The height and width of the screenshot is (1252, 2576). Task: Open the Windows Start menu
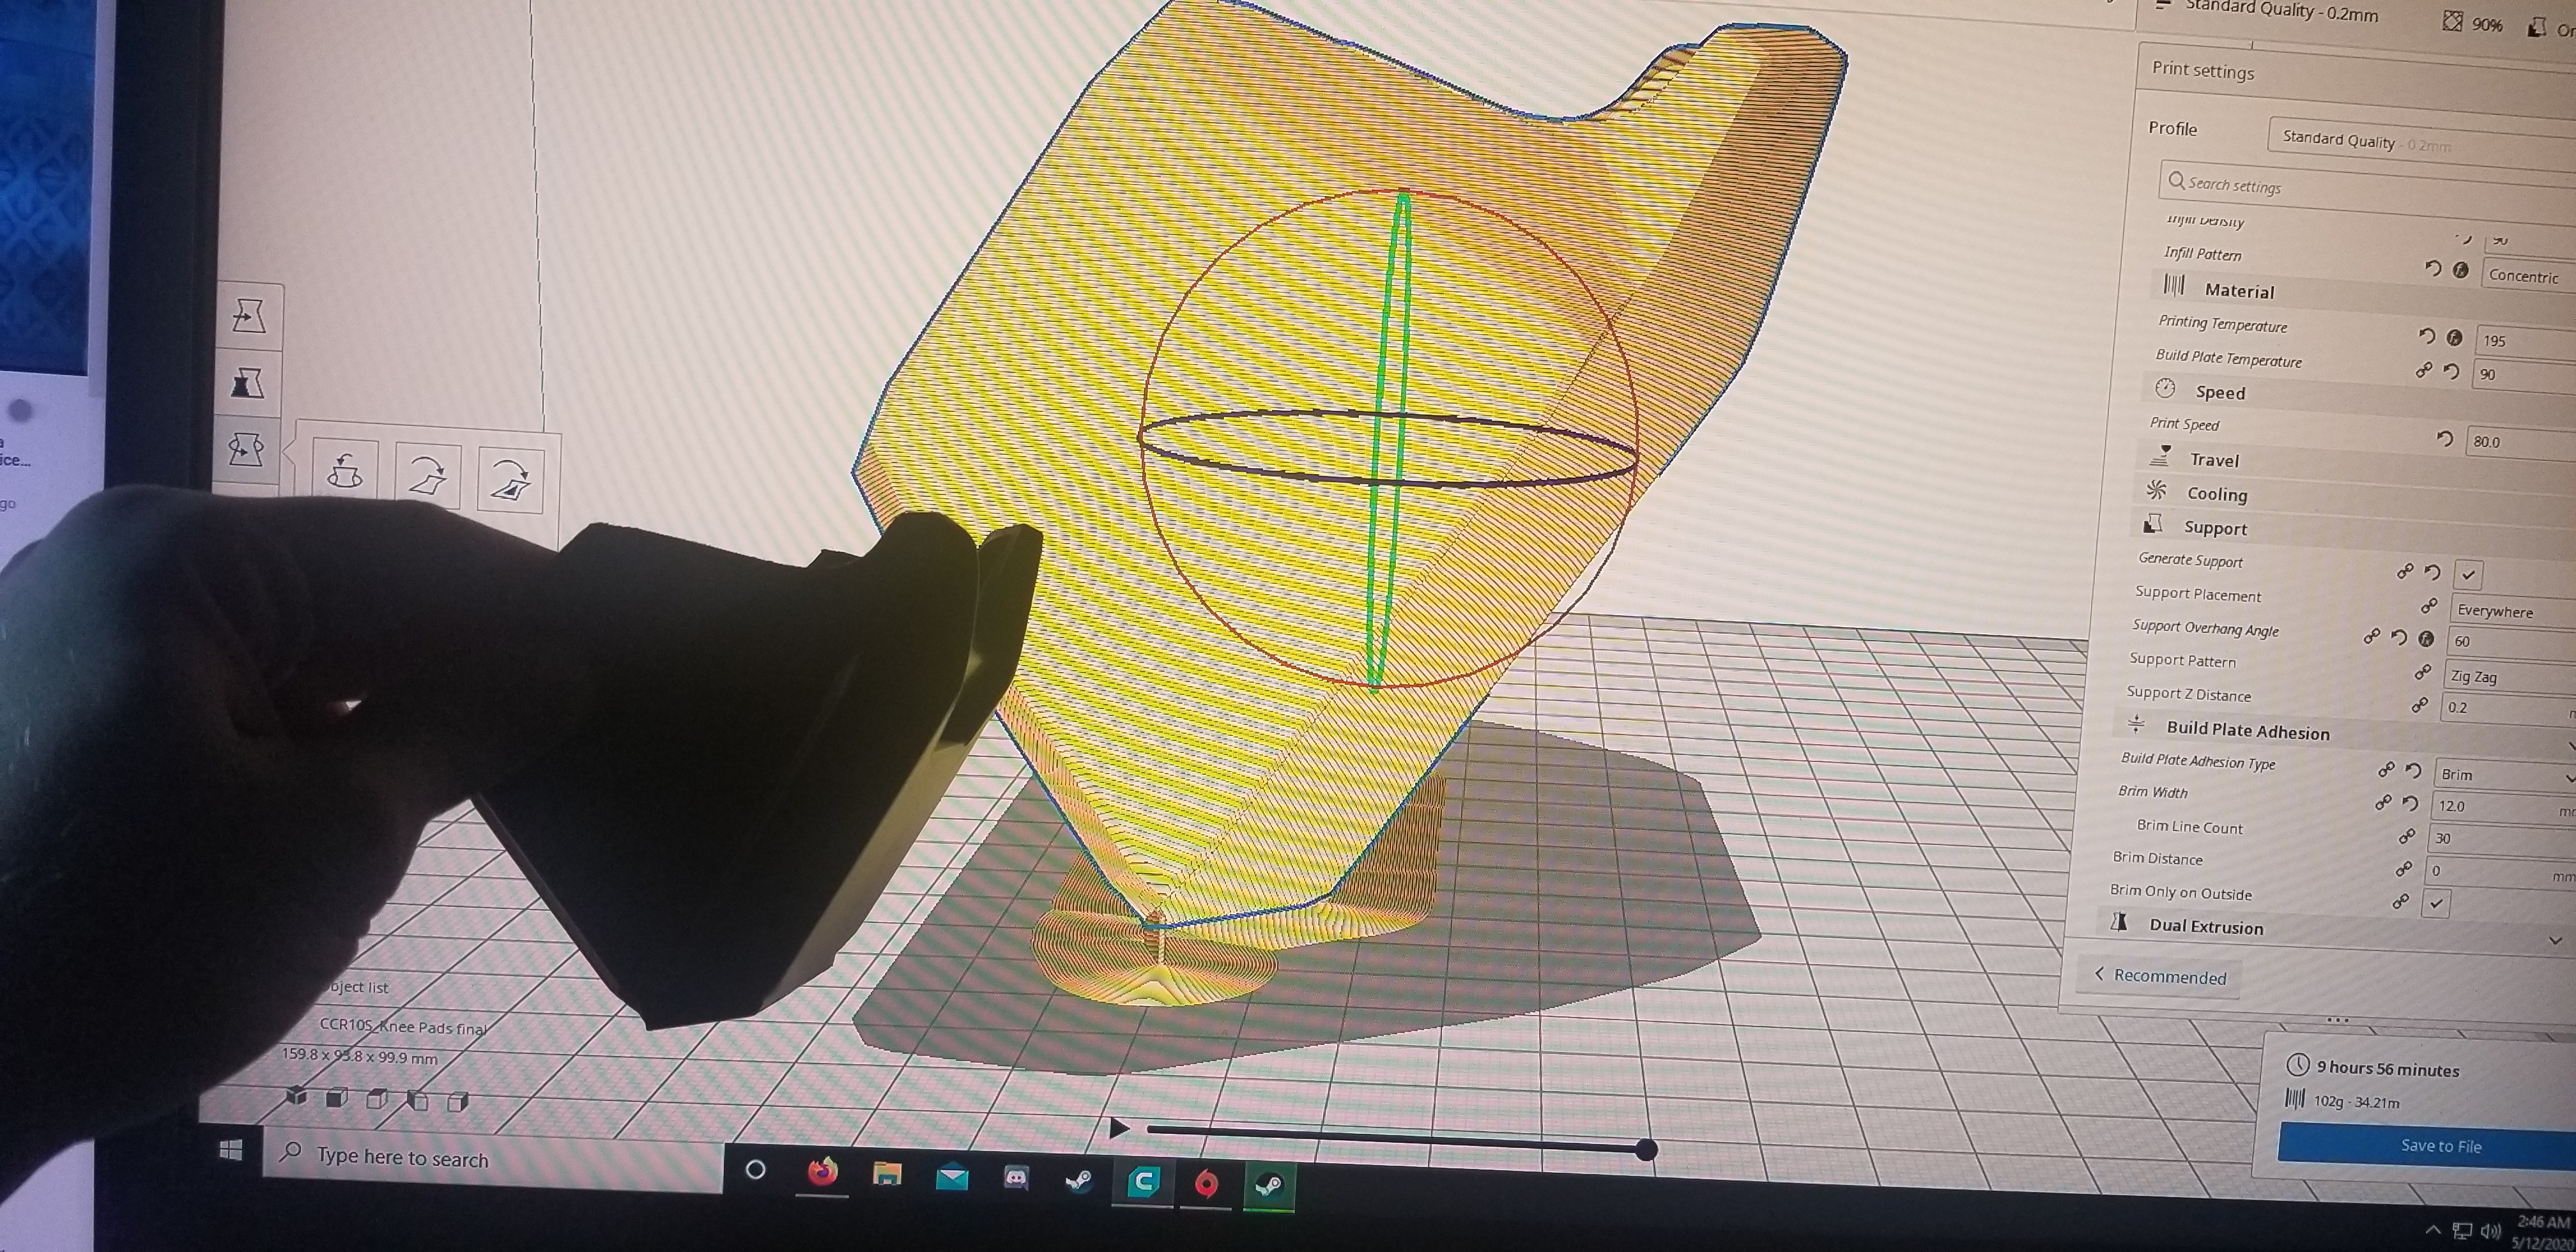(x=230, y=1149)
